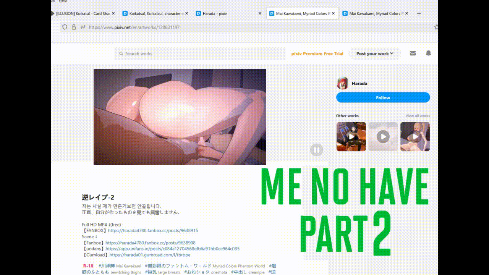Close the active Mai Kawakami tab
The height and width of the screenshot is (275, 489).
click(x=333, y=13)
